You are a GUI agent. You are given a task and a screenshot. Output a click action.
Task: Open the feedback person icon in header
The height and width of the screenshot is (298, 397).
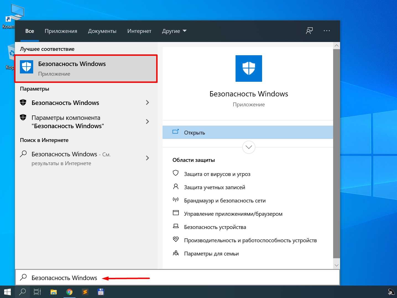(x=309, y=31)
